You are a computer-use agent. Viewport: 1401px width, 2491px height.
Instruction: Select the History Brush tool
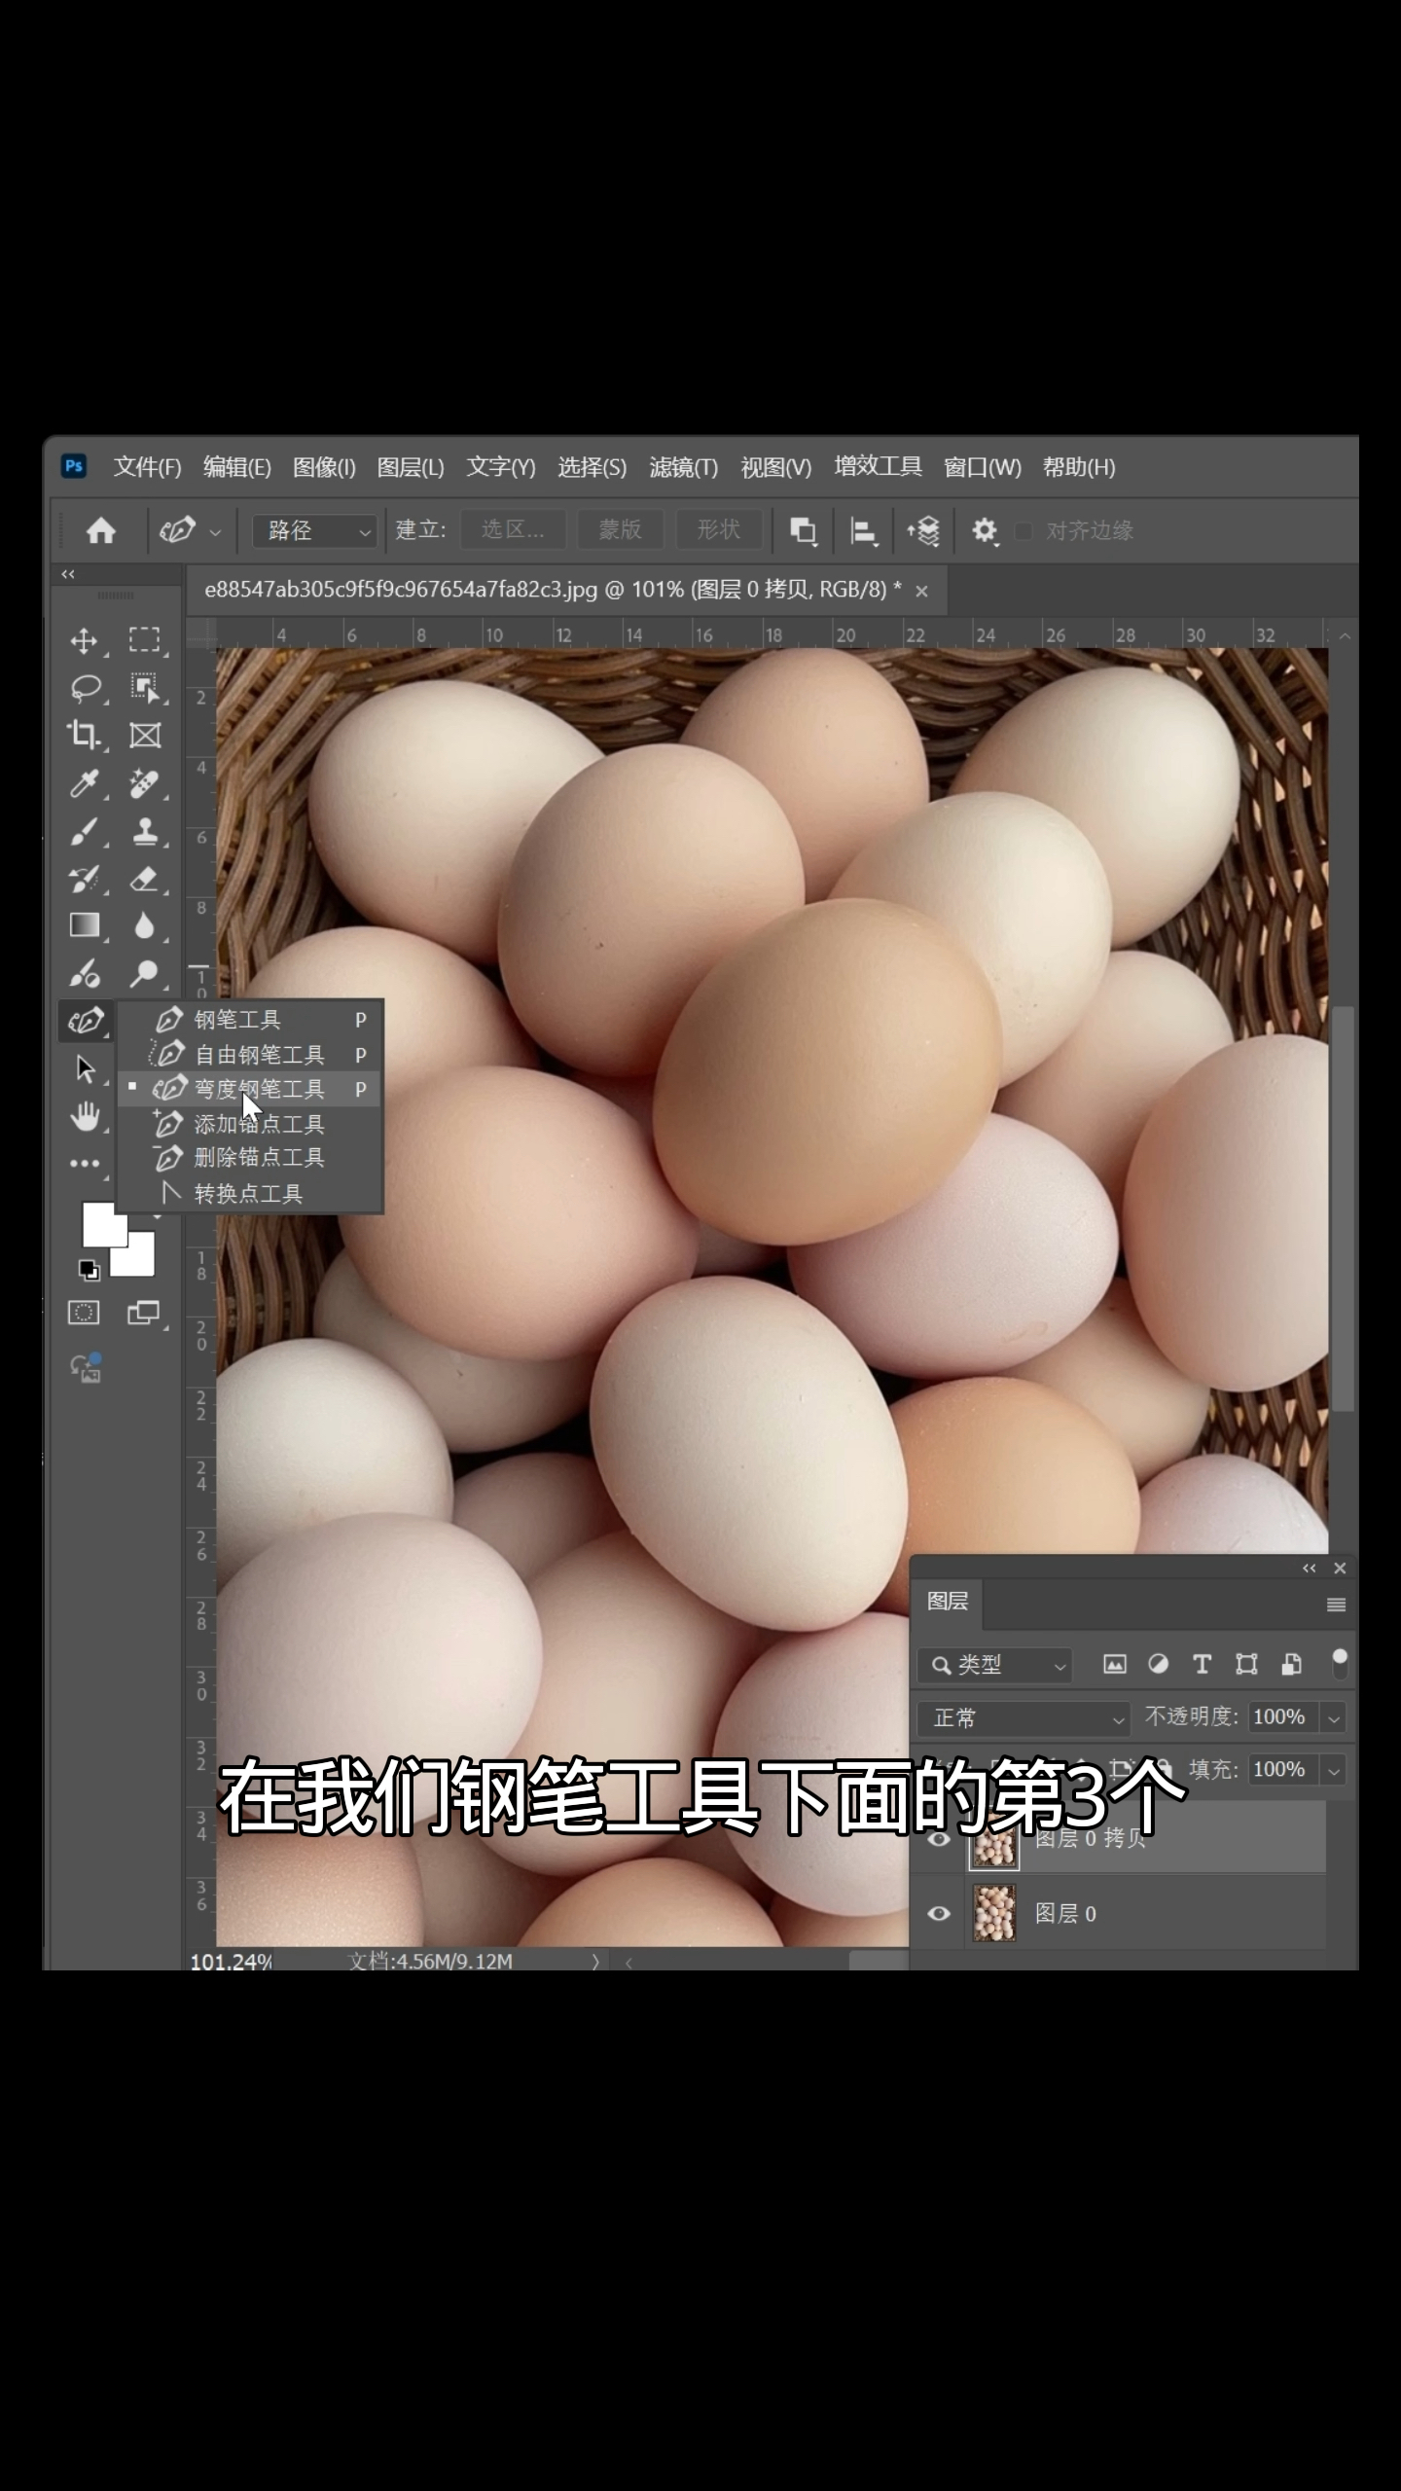pos(85,880)
